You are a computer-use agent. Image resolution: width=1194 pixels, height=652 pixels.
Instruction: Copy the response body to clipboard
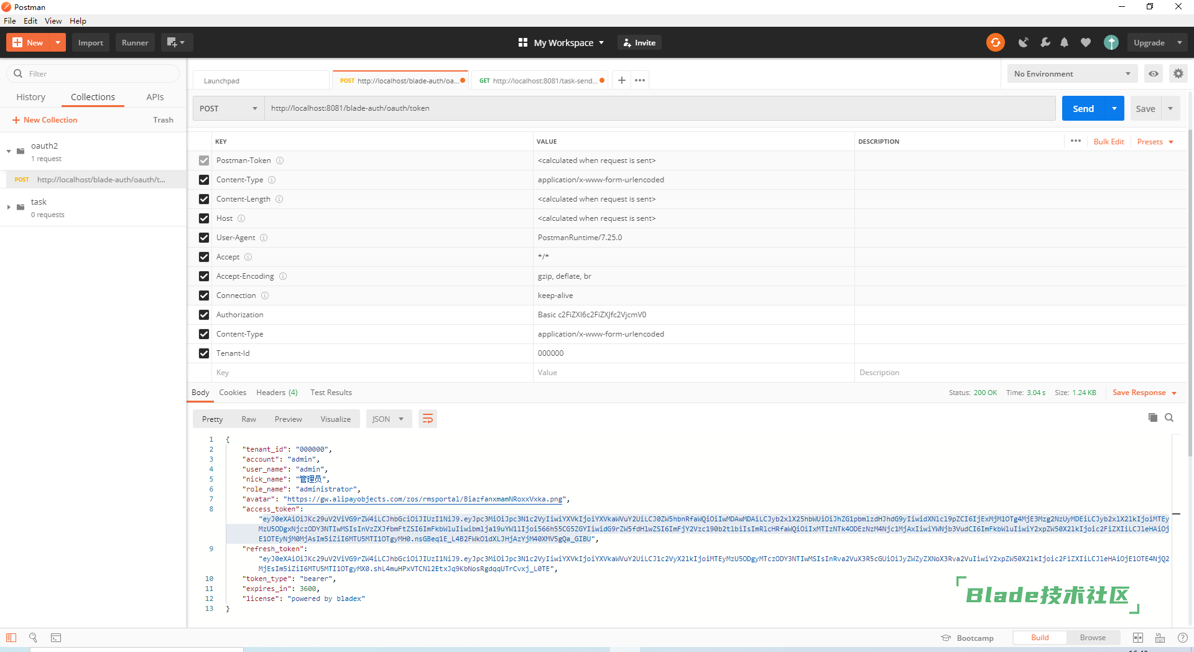(1152, 417)
